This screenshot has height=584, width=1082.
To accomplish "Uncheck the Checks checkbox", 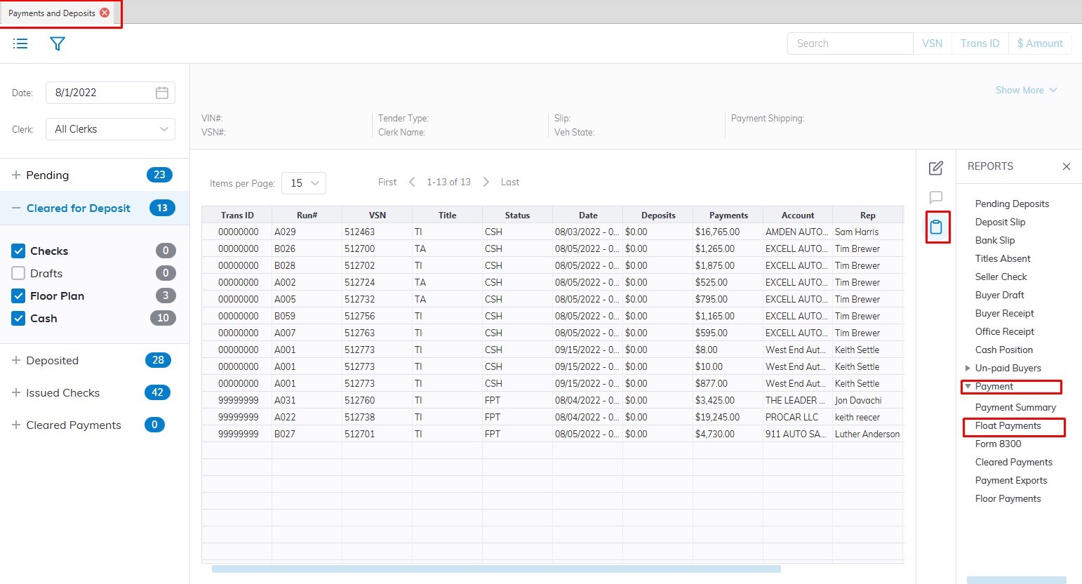I will click(x=19, y=251).
